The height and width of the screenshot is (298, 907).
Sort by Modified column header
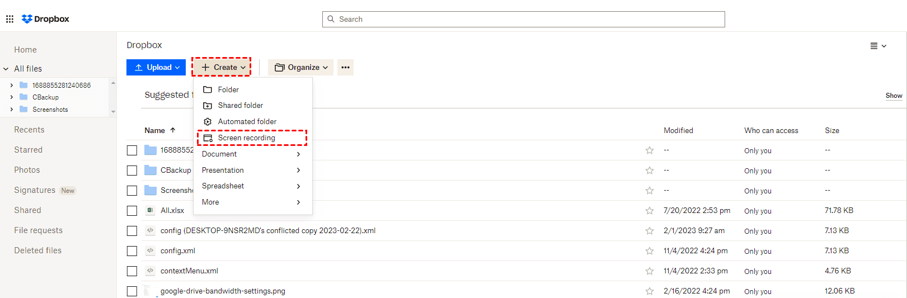click(678, 130)
